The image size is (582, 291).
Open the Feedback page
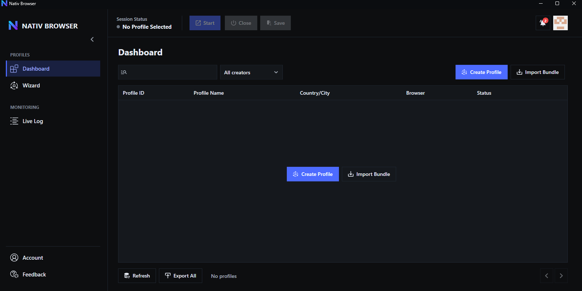click(53, 275)
